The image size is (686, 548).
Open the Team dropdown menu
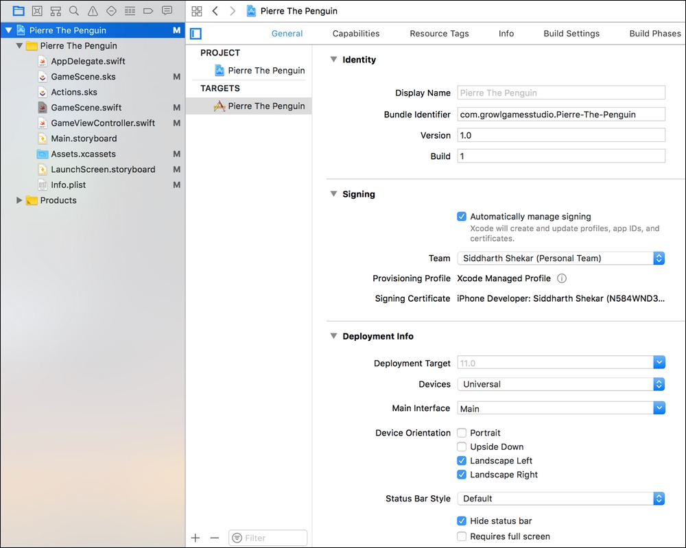(658, 259)
